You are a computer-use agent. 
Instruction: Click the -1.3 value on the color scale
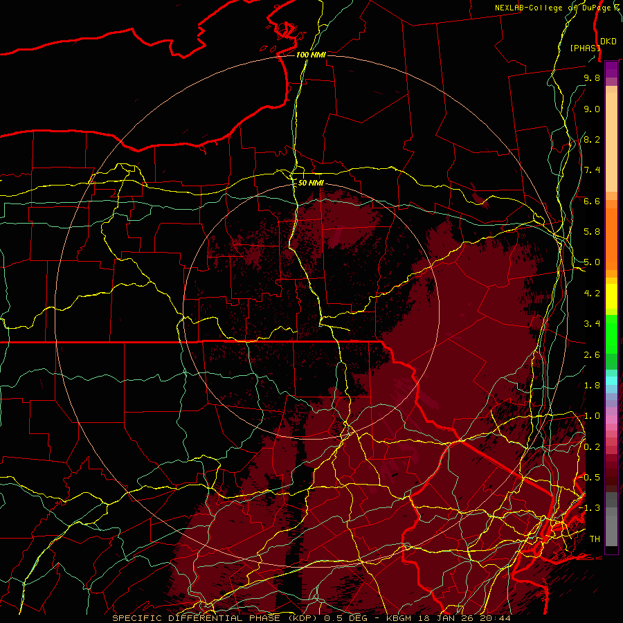coord(589,508)
